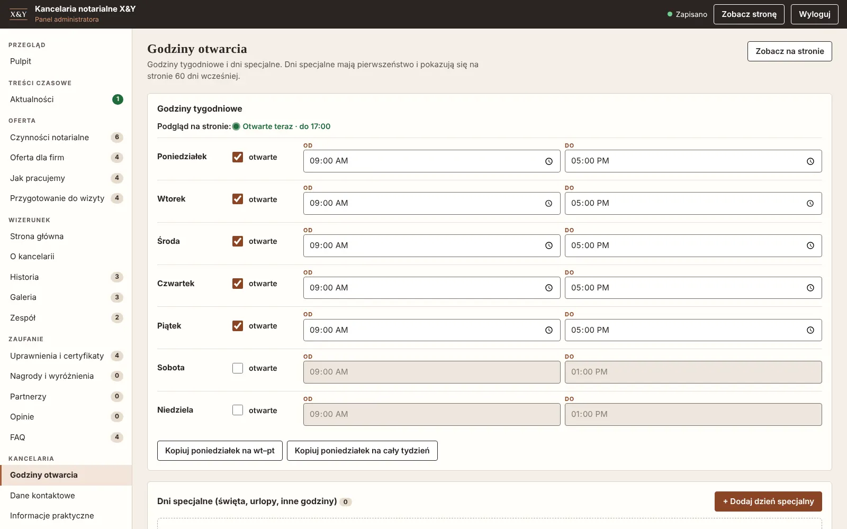Enable otwarte checkbox for Niedziela
The image size is (847, 529).
(238, 410)
